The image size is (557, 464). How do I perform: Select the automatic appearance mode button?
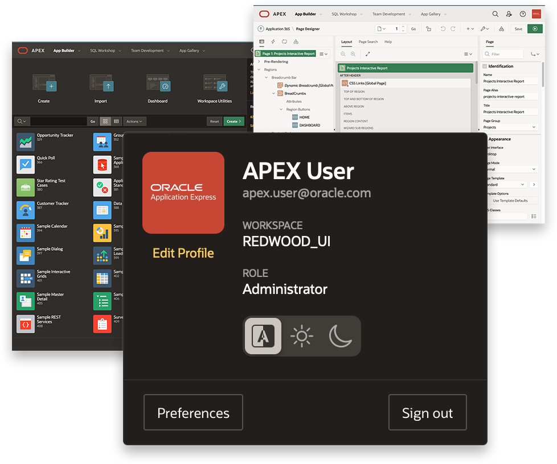pyautogui.click(x=263, y=335)
